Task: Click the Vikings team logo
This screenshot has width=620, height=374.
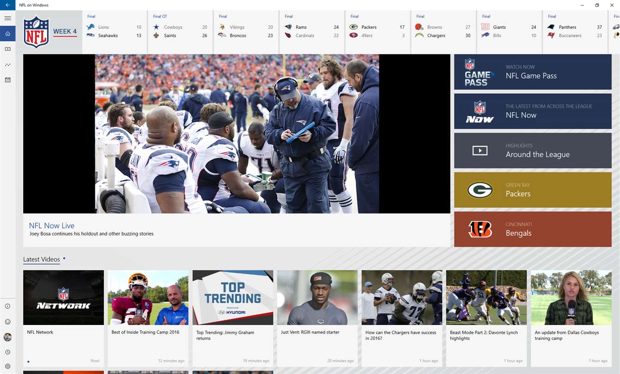Action: tap(222, 27)
